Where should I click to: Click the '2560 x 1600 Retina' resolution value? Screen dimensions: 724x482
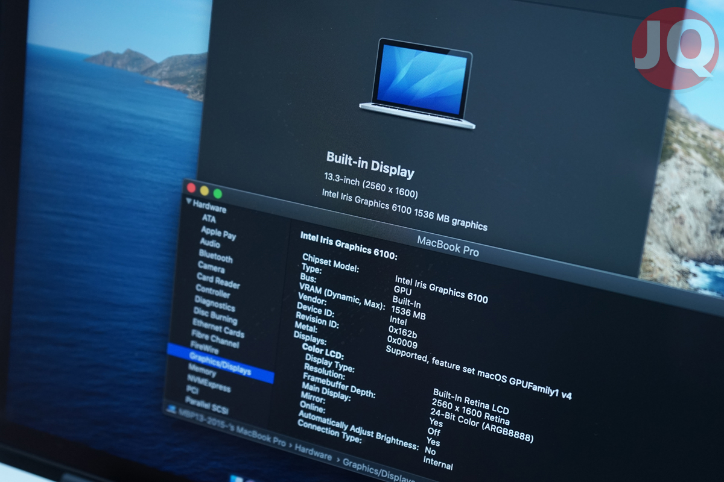tap(470, 413)
